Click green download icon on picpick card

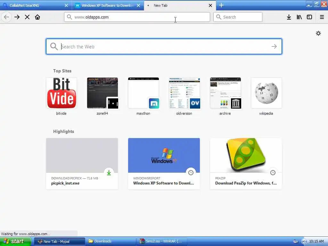click(x=109, y=173)
